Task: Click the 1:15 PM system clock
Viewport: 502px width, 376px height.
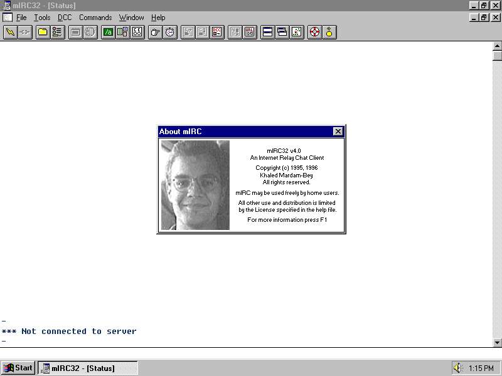Action: [481, 368]
